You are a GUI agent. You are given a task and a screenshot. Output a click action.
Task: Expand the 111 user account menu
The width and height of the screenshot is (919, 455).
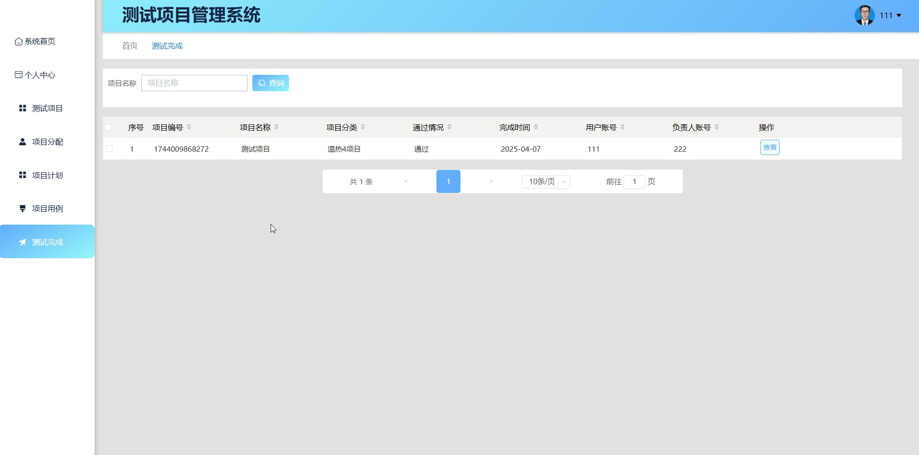(x=891, y=15)
